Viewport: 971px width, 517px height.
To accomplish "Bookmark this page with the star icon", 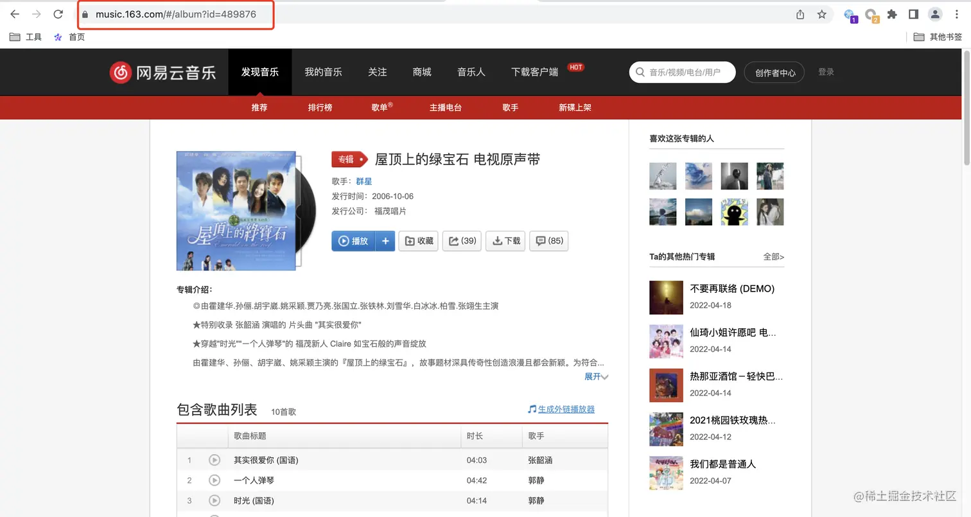I will [822, 14].
